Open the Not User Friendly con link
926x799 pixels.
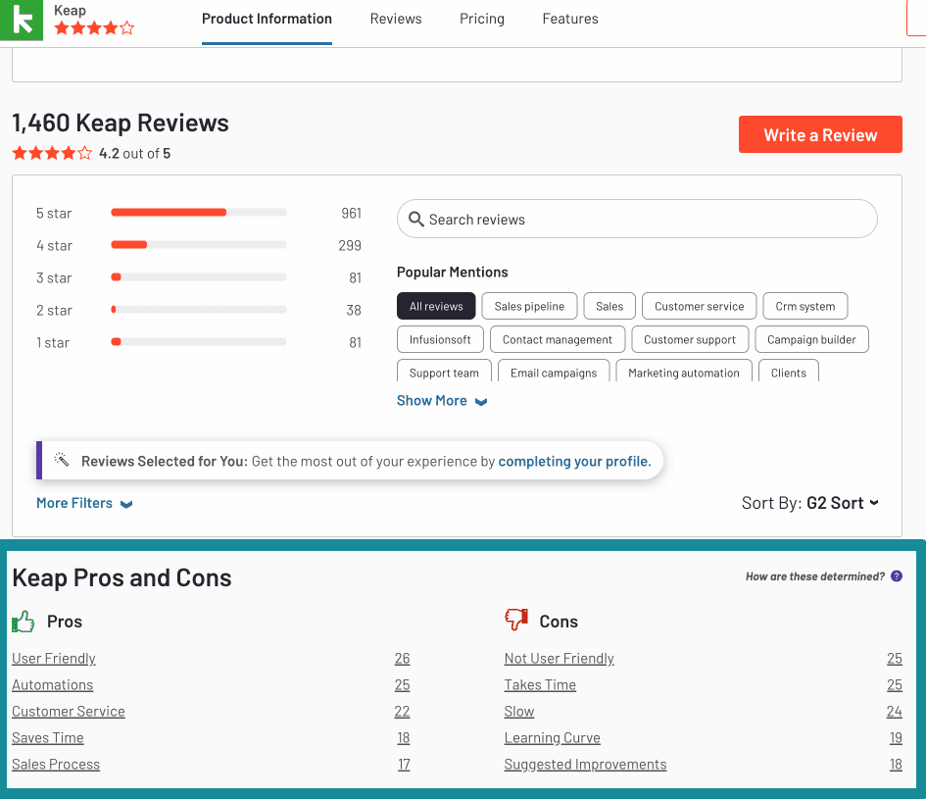(560, 659)
